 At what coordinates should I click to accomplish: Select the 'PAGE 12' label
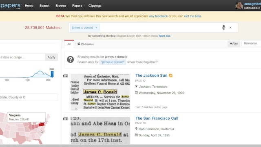[x=140, y=81]
